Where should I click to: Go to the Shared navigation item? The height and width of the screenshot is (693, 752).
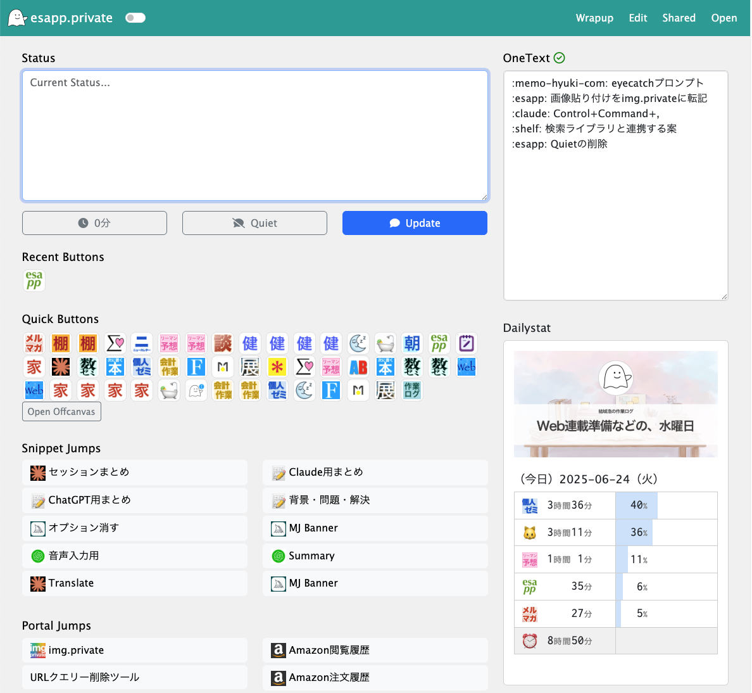point(679,18)
